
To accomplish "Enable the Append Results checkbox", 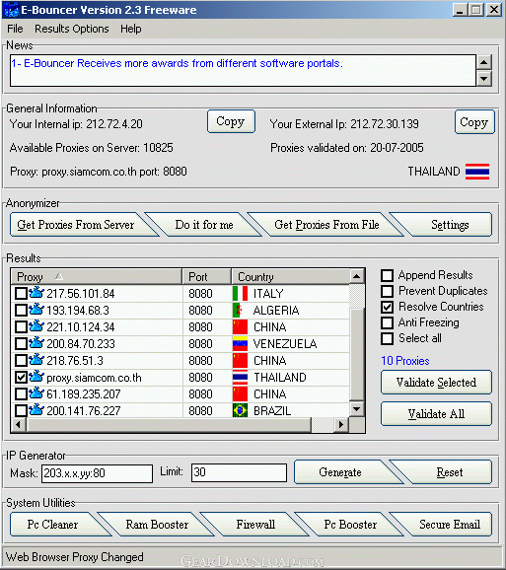I will 387,275.
